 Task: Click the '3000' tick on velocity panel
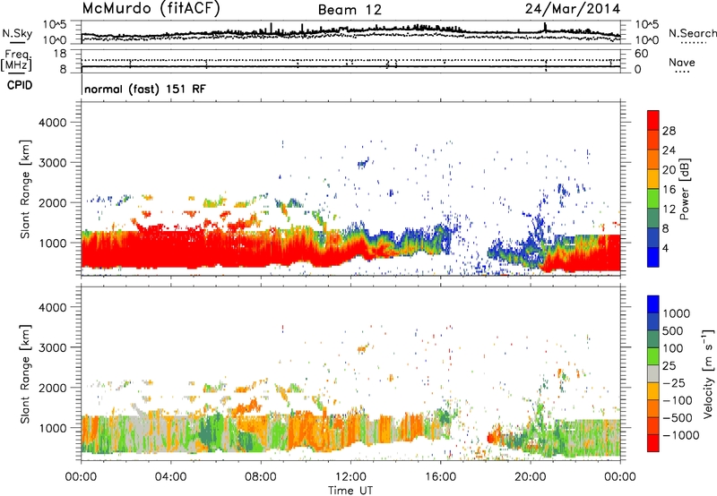[53, 347]
